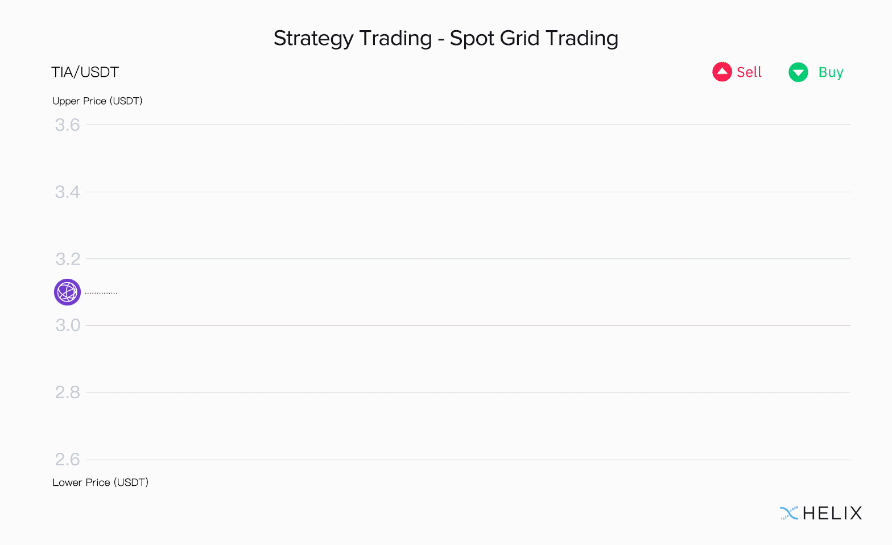Click the 2.6 price level label

tap(67, 459)
